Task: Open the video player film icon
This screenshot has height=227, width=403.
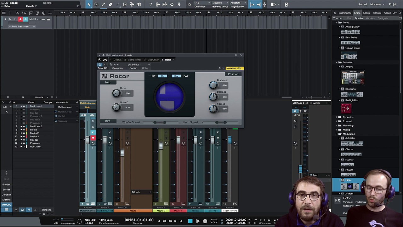Action: coord(286,4)
